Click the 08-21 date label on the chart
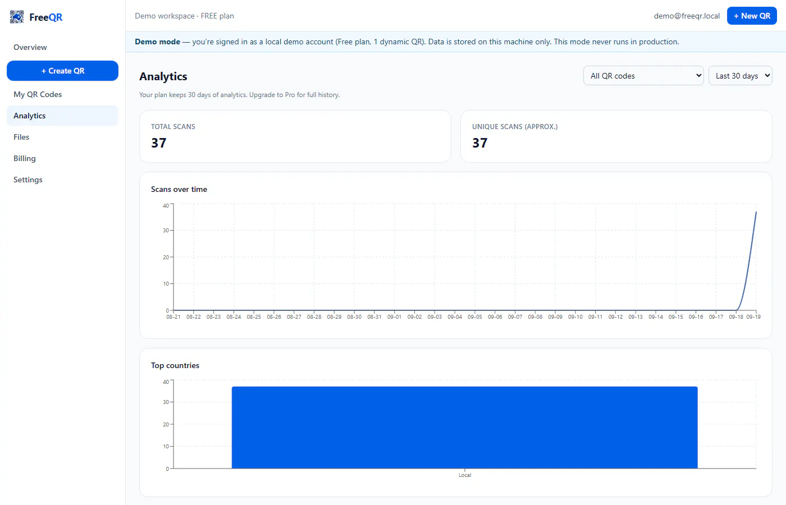The image size is (786, 505). coord(173,317)
